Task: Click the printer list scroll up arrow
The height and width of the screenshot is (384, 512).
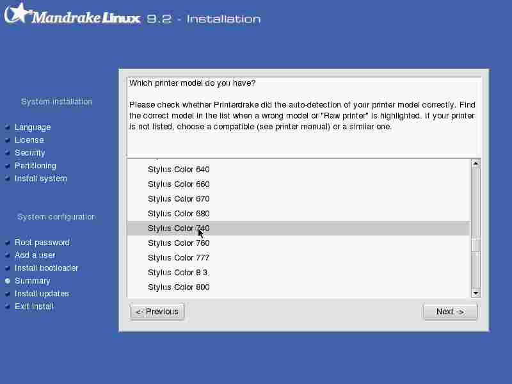Action: point(476,163)
